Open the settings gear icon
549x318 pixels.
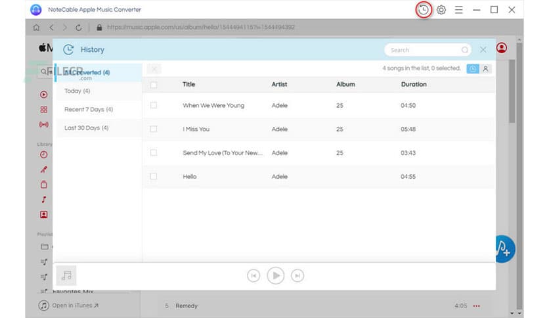441,10
